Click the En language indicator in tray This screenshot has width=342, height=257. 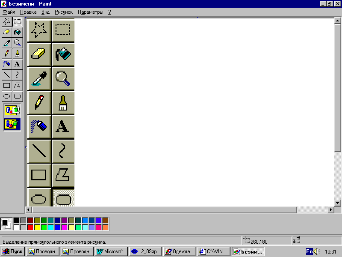click(309, 251)
